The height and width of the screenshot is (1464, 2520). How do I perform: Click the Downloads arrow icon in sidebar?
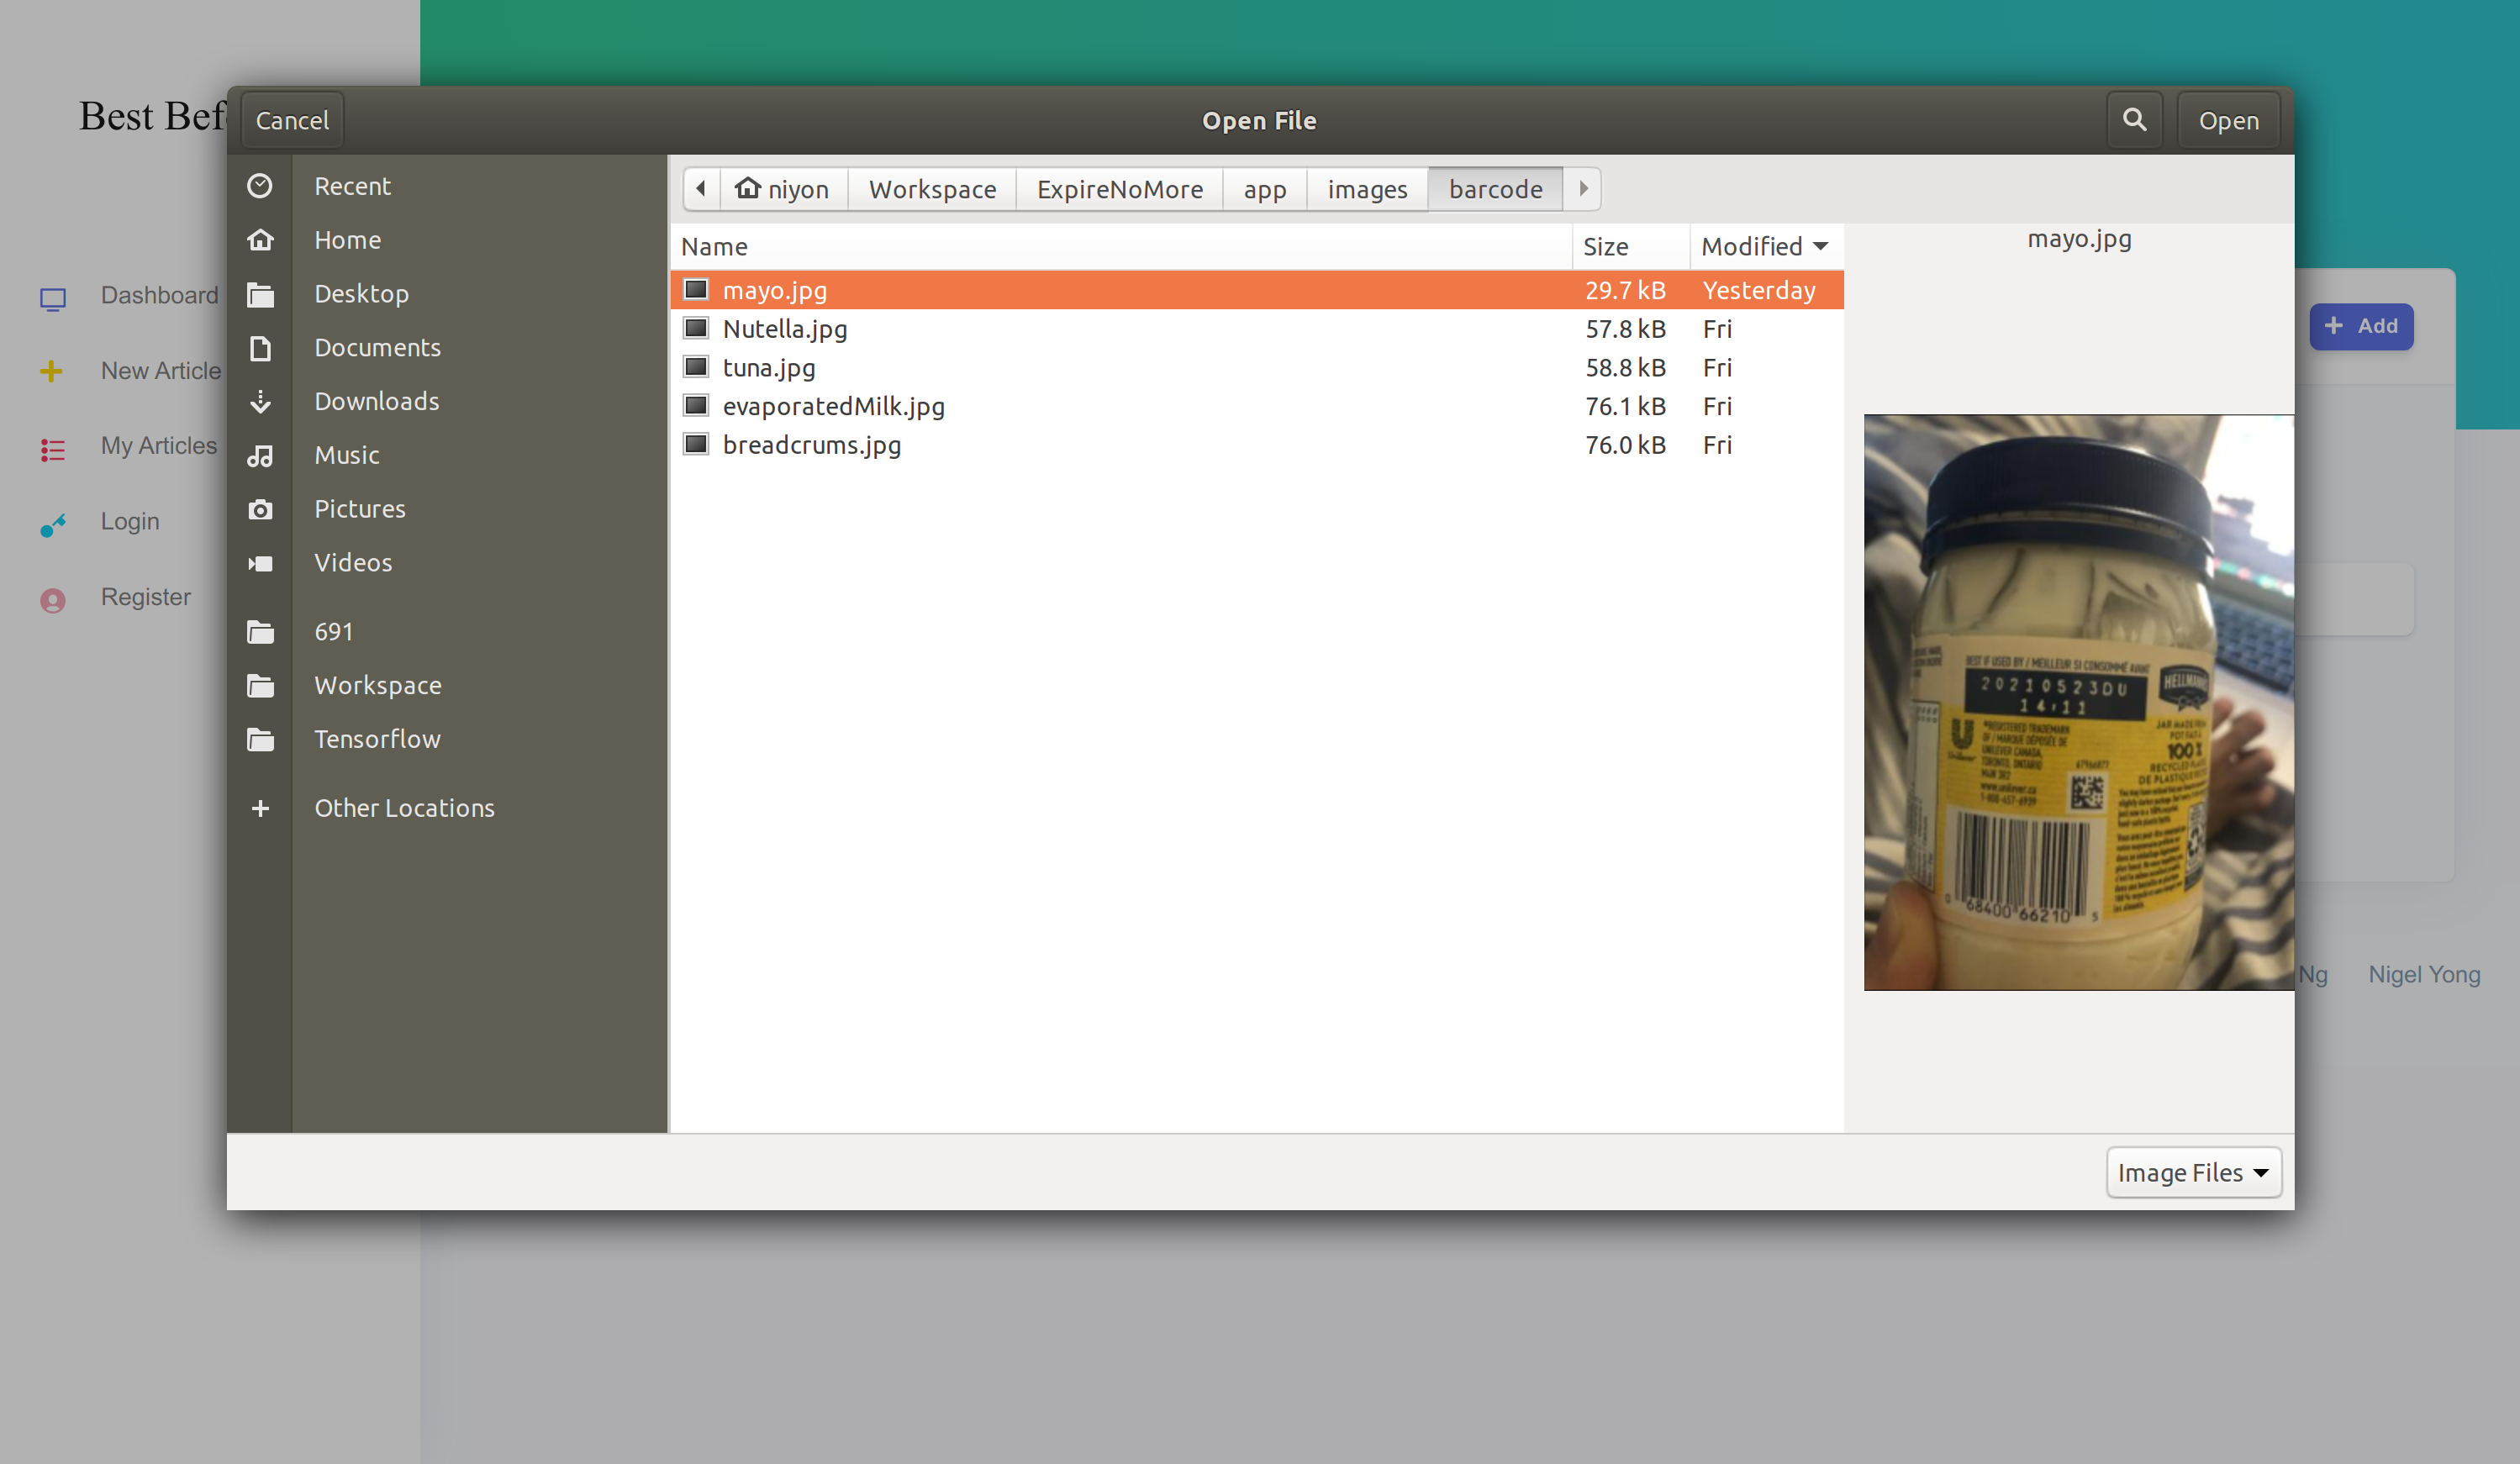click(260, 401)
